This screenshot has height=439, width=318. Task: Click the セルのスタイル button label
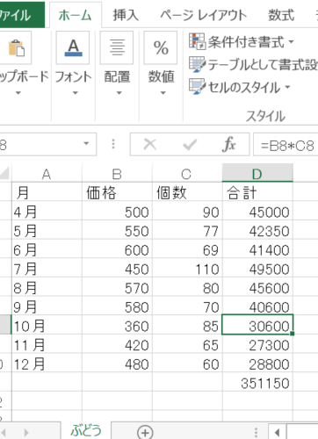(x=244, y=87)
